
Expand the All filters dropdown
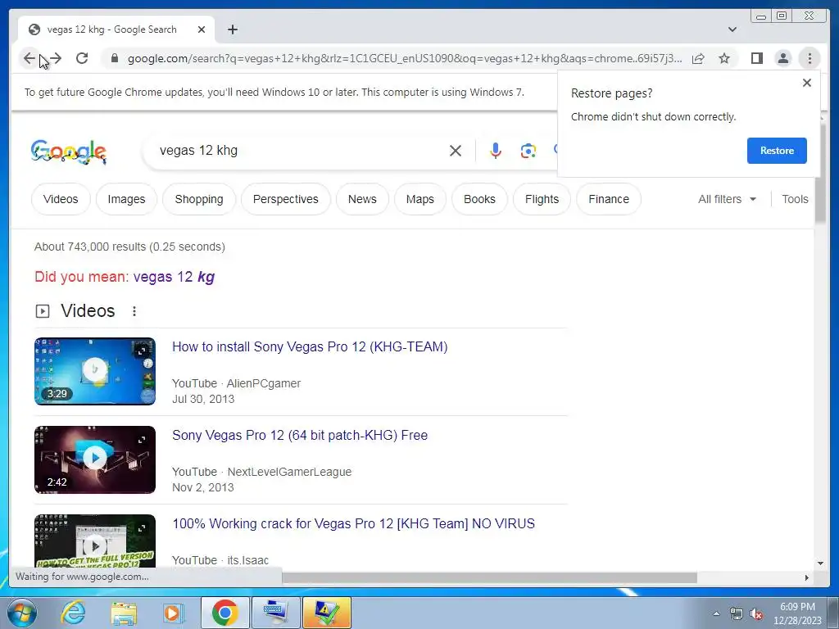click(x=727, y=199)
